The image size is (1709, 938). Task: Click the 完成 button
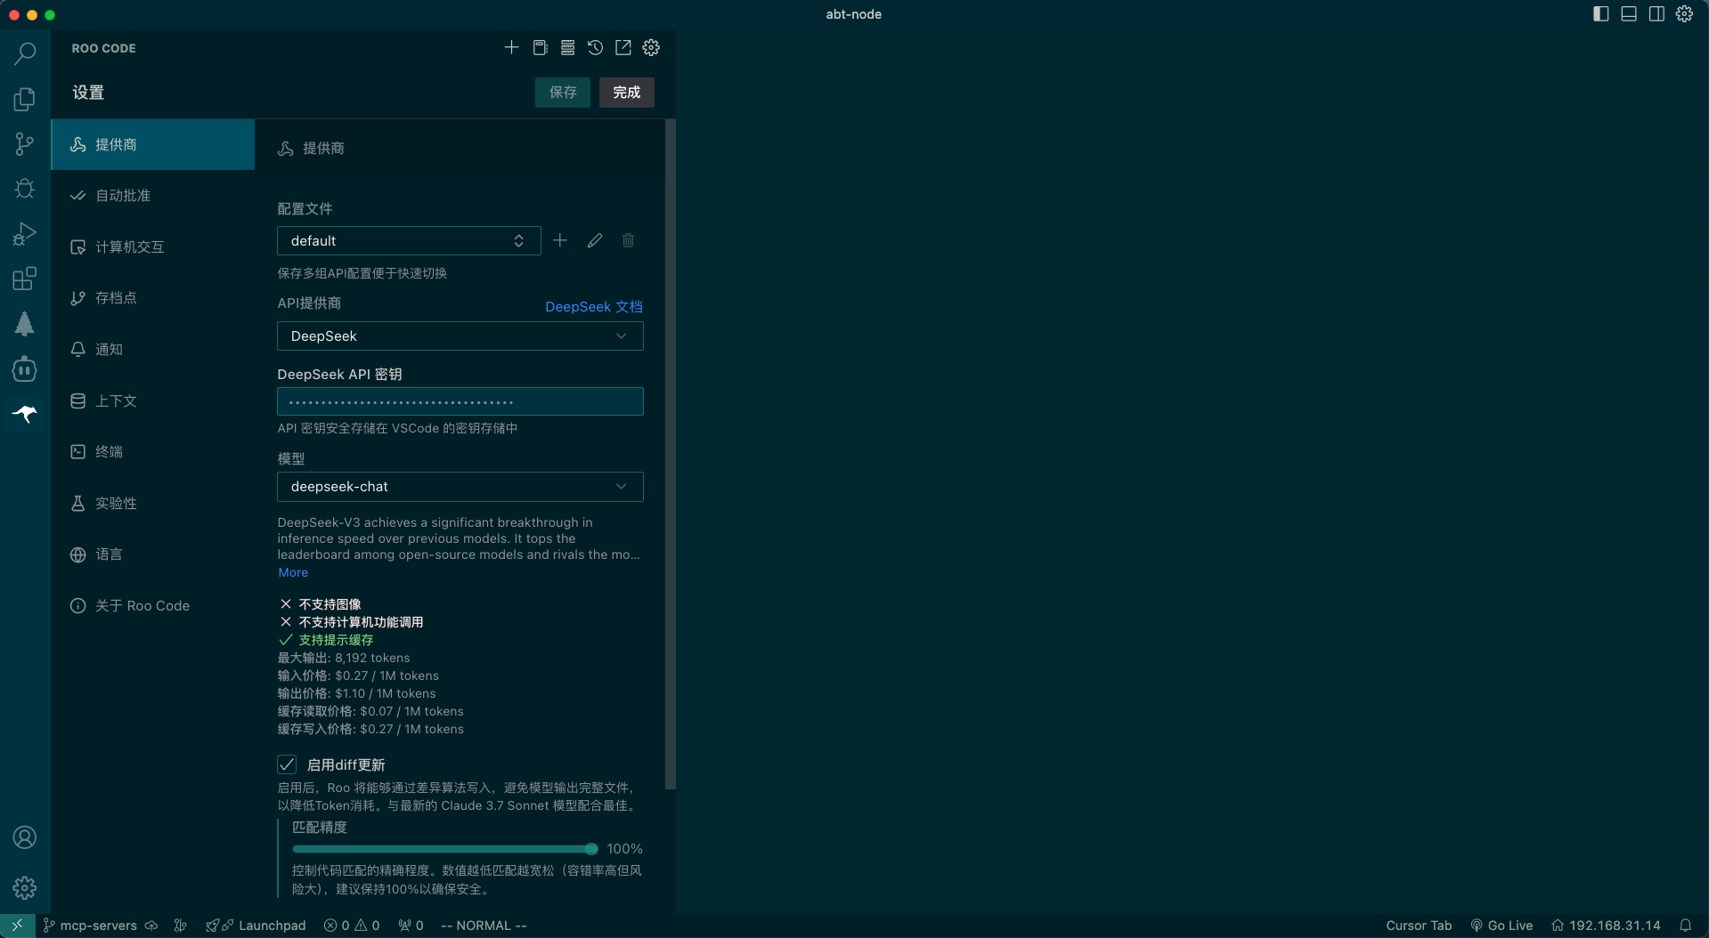pyautogui.click(x=626, y=93)
